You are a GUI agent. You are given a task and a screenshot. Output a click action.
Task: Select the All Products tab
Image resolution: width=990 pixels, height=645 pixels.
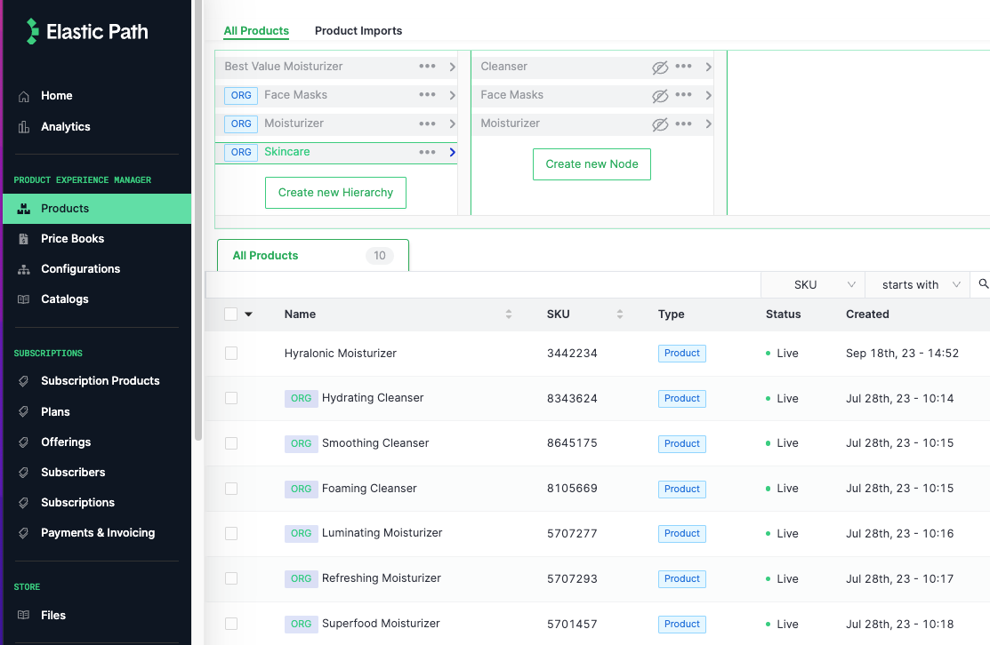tap(256, 30)
